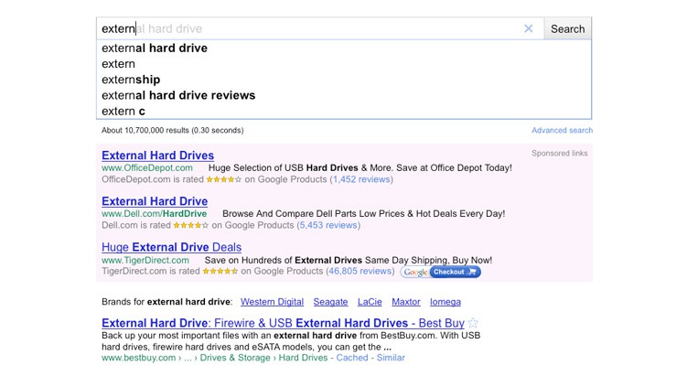Clear the search box with the X icon
Screen dimensions: 687x365
click(529, 29)
